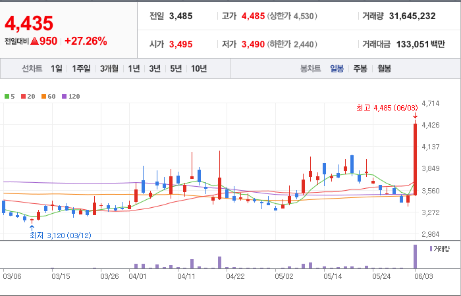Click the 04/22 date axis label

235,277
